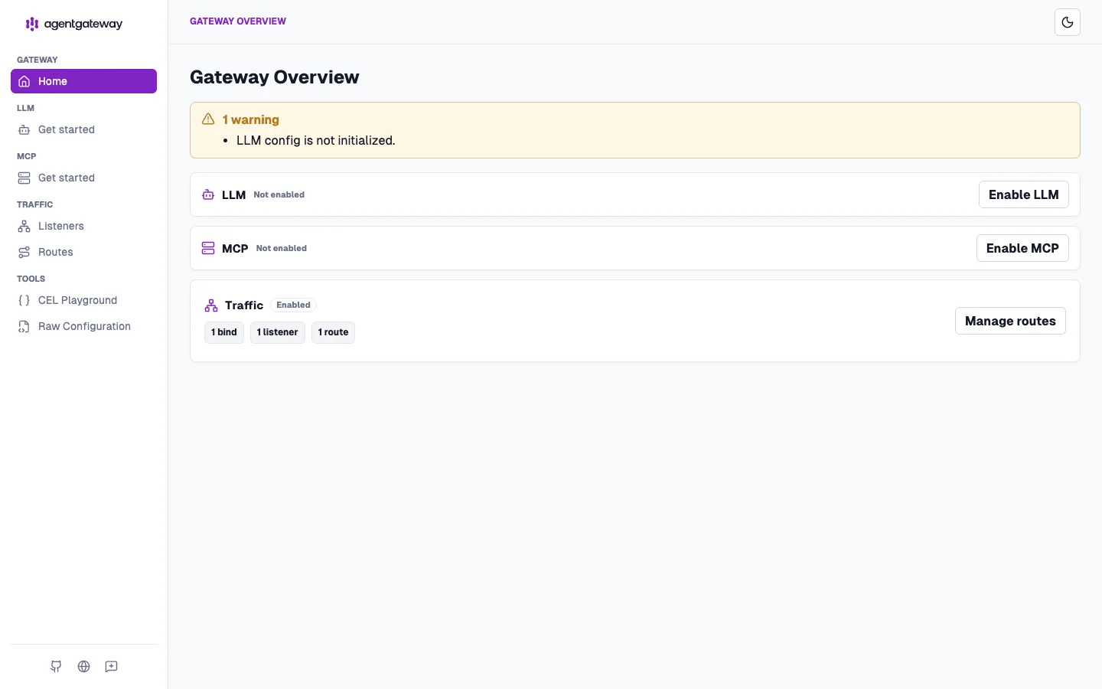
Task: Click 'Not enabled' label beside MCP
Action: 282,249
